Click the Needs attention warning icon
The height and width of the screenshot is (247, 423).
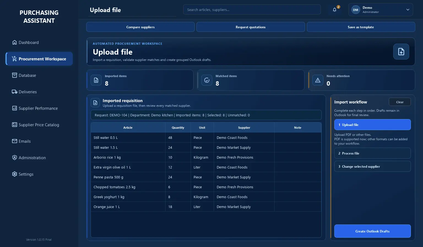tap(318, 80)
